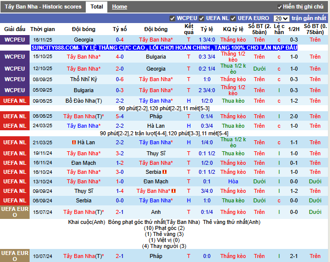Click UEFA EURO league label for 15/07/24
330x262 pixels.
click(15, 212)
